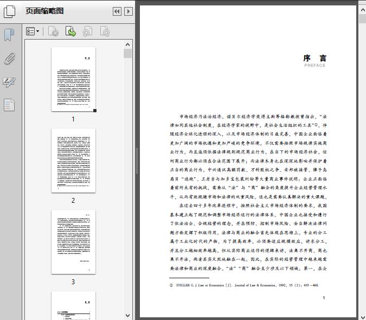
Task: Open the Articles panel icon
Action: tap(9, 105)
